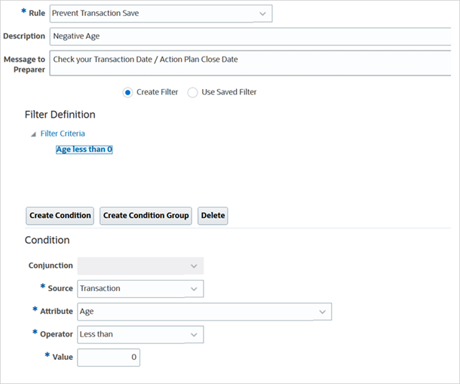Click the Delete button
The image size is (460, 384).
point(213,216)
